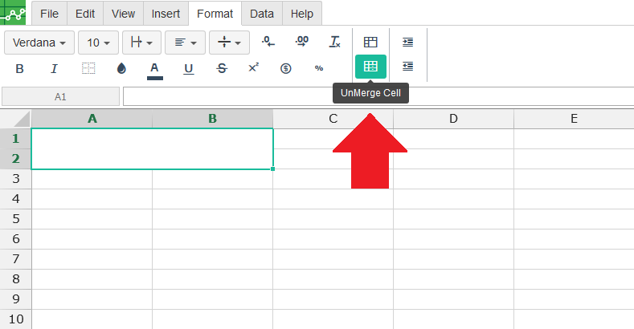Click the increase indent icon
Viewport: 634px width, 329px height.
coord(408,42)
